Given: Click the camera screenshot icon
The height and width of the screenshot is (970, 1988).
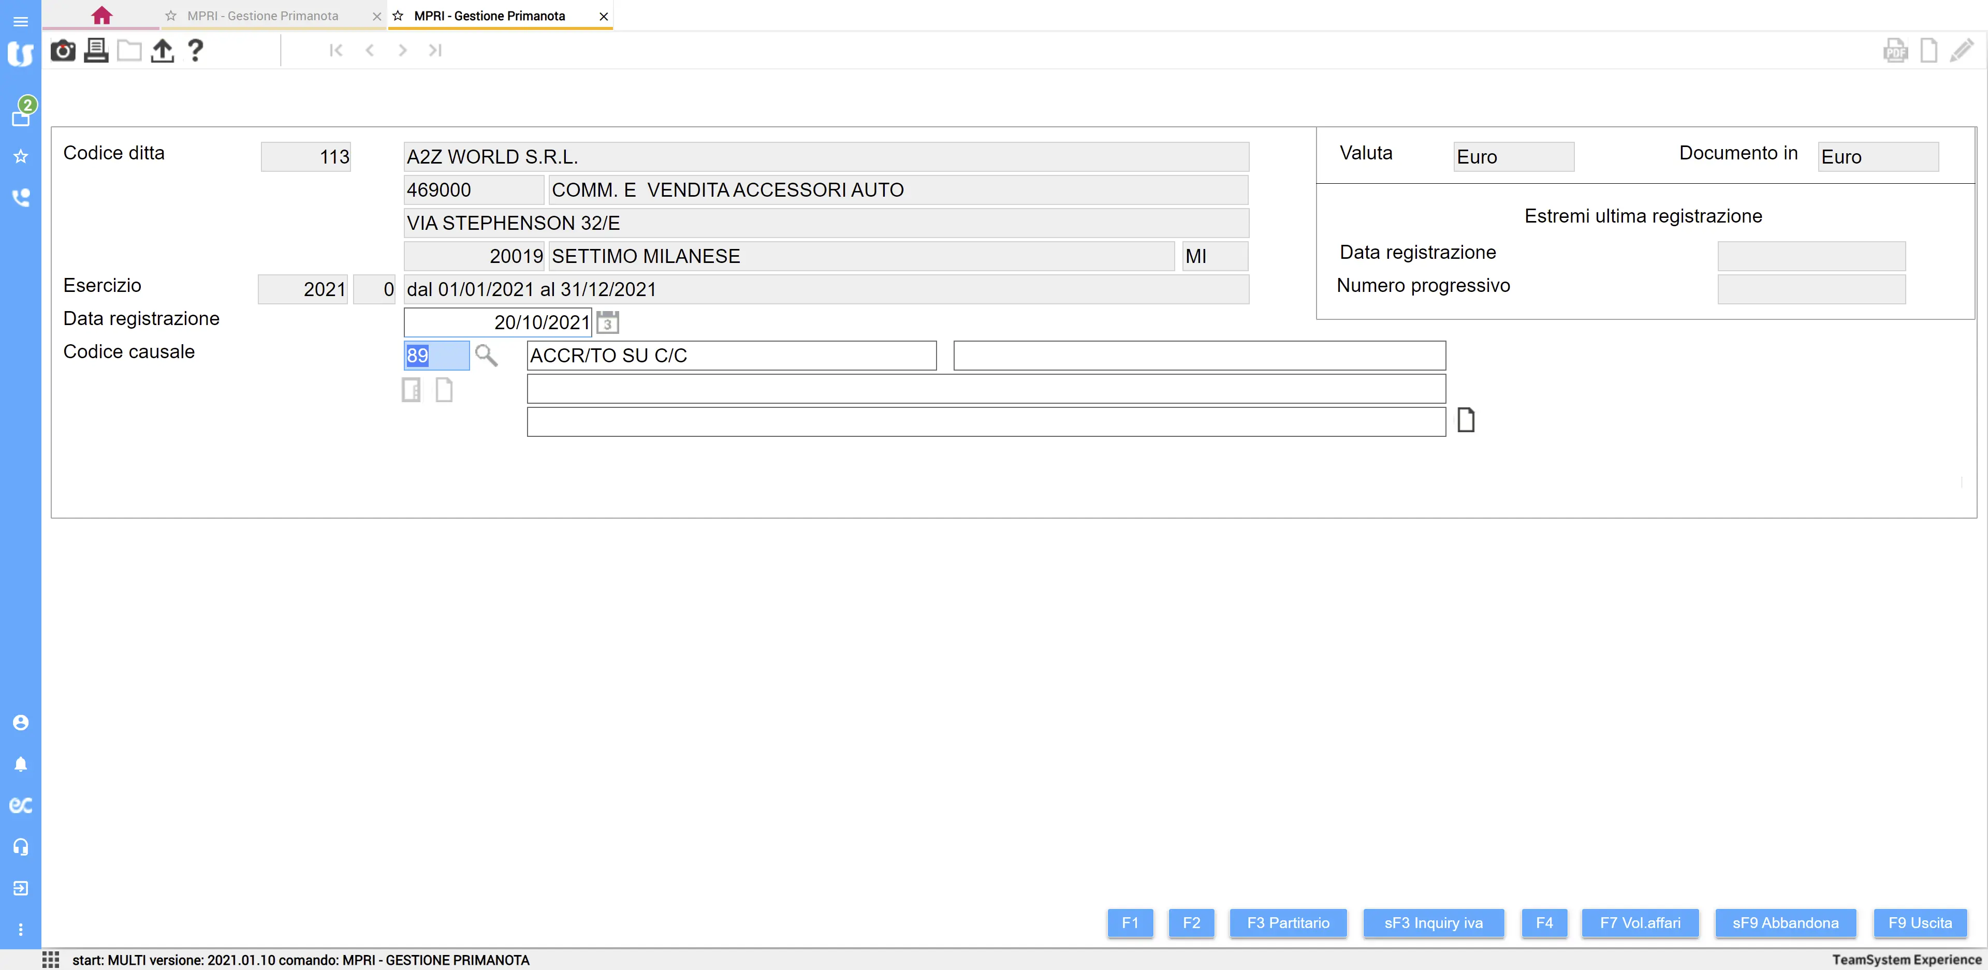Looking at the screenshot, I should 63,51.
